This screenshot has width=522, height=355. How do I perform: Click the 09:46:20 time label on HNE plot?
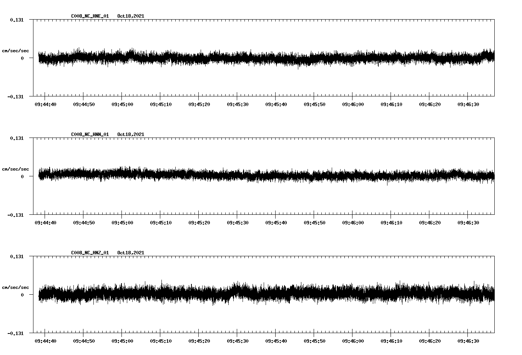click(430, 105)
